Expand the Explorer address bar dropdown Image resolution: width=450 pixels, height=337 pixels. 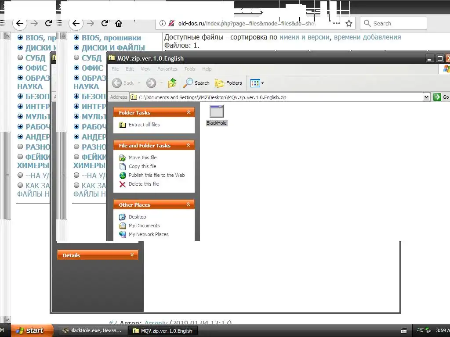click(426, 97)
